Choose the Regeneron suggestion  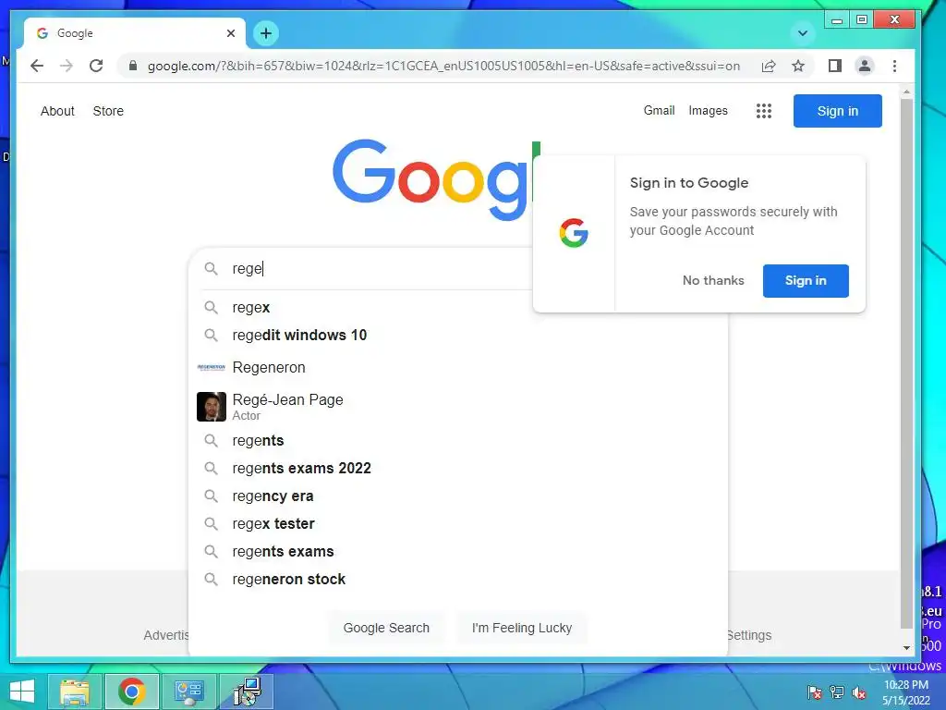(x=458, y=367)
